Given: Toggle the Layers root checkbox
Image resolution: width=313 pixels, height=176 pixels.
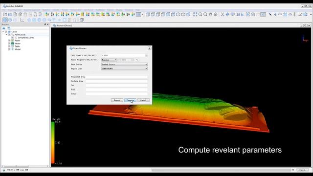Looking at the screenshot, I should pyautogui.click(x=6, y=32).
